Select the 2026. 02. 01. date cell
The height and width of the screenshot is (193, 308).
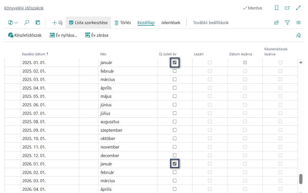[50, 172]
